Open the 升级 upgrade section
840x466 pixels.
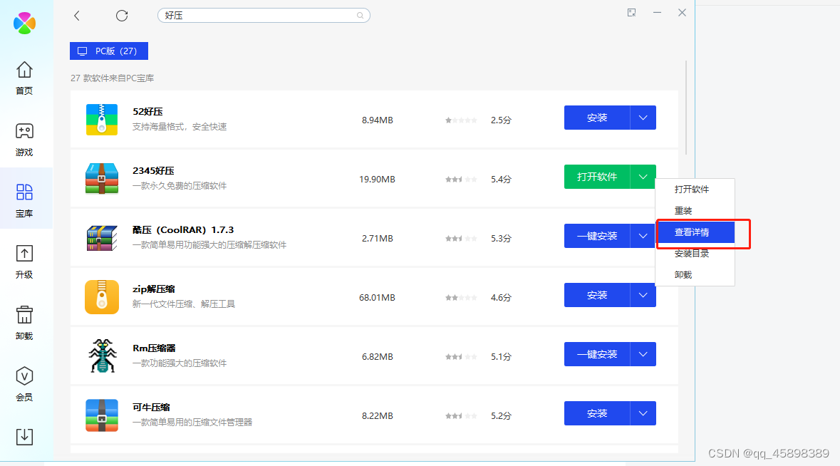24,262
